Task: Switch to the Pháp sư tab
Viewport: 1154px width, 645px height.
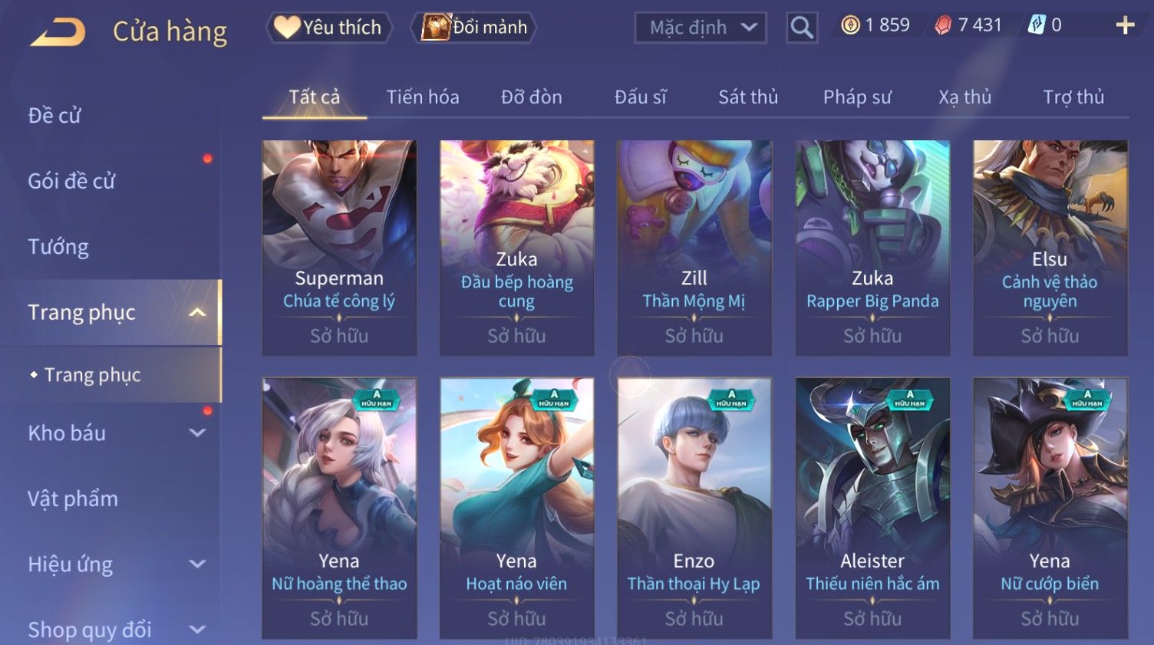Action: point(857,97)
